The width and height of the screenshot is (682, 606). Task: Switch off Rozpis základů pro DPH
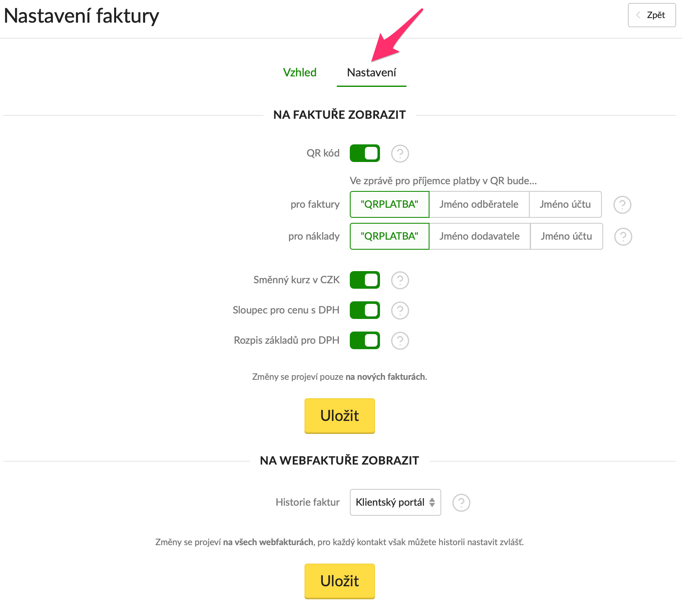coord(364,341)
